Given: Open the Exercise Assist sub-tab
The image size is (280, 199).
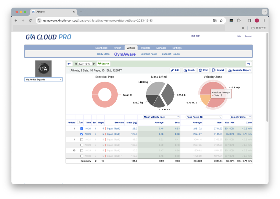Looking at the screenshot, I should pos(149,54).
